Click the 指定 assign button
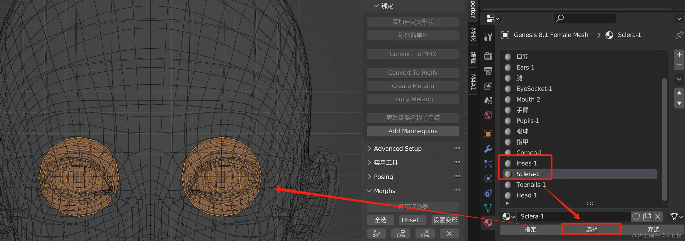The height and width of the screenshot is (241, 685). (531, 229)
